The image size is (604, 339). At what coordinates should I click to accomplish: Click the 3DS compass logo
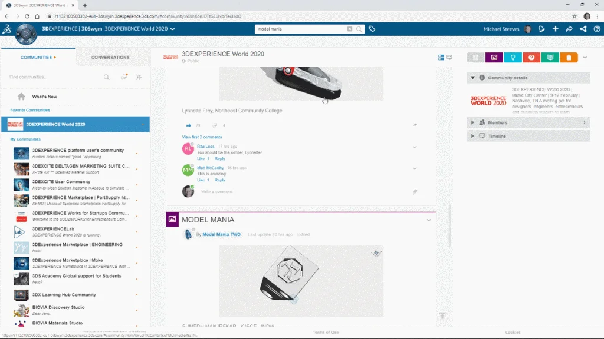(7, 29)
